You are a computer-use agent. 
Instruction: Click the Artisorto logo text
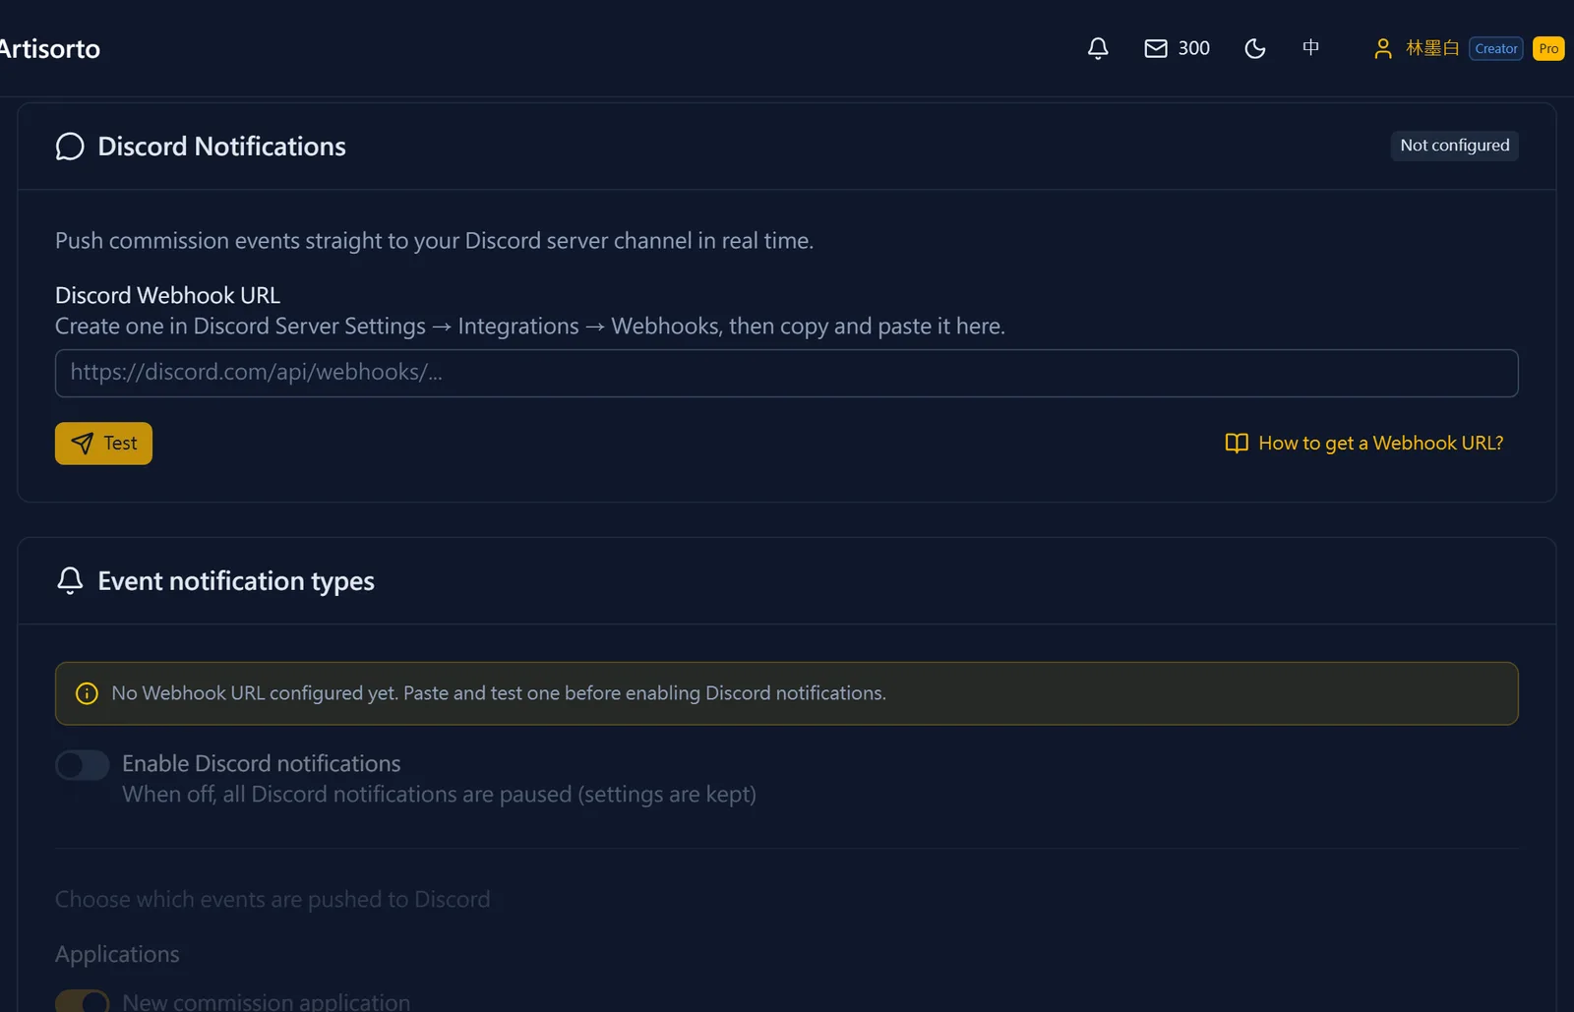(49, 48)
